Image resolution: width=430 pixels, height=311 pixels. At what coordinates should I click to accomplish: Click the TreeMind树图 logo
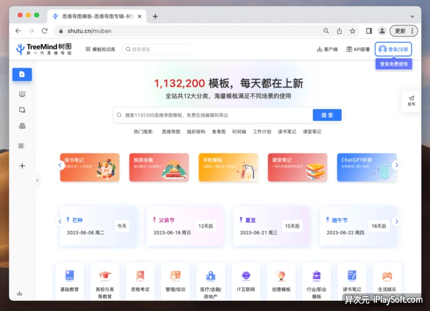coord(44,49)
